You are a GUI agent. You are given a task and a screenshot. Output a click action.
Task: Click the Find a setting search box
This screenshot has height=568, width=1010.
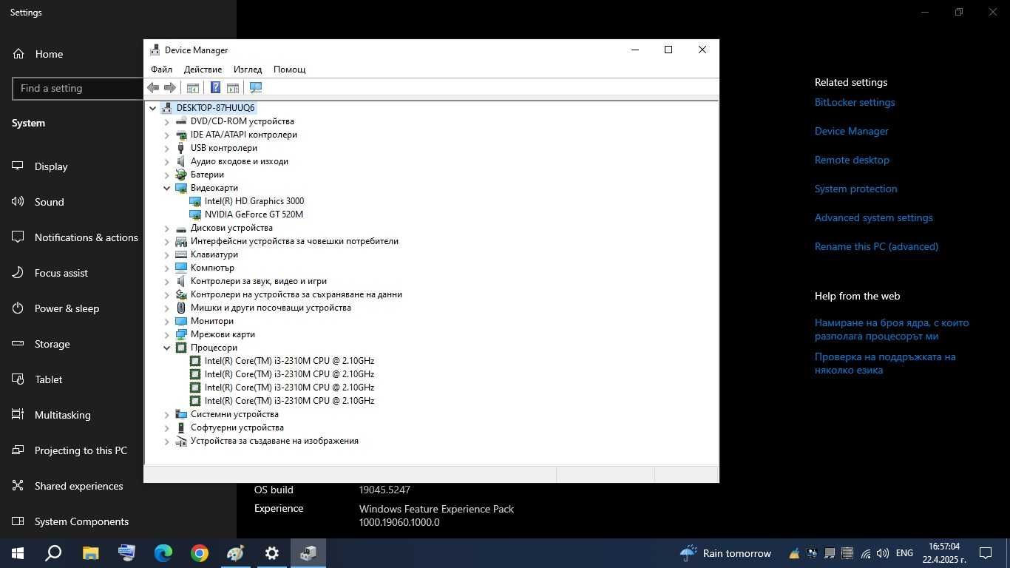point(78,88)
